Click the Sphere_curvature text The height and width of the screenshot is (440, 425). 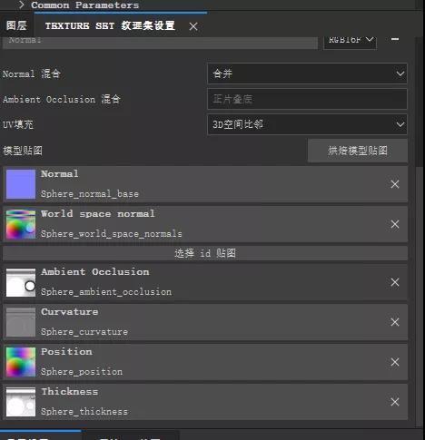tap(84, 332)
